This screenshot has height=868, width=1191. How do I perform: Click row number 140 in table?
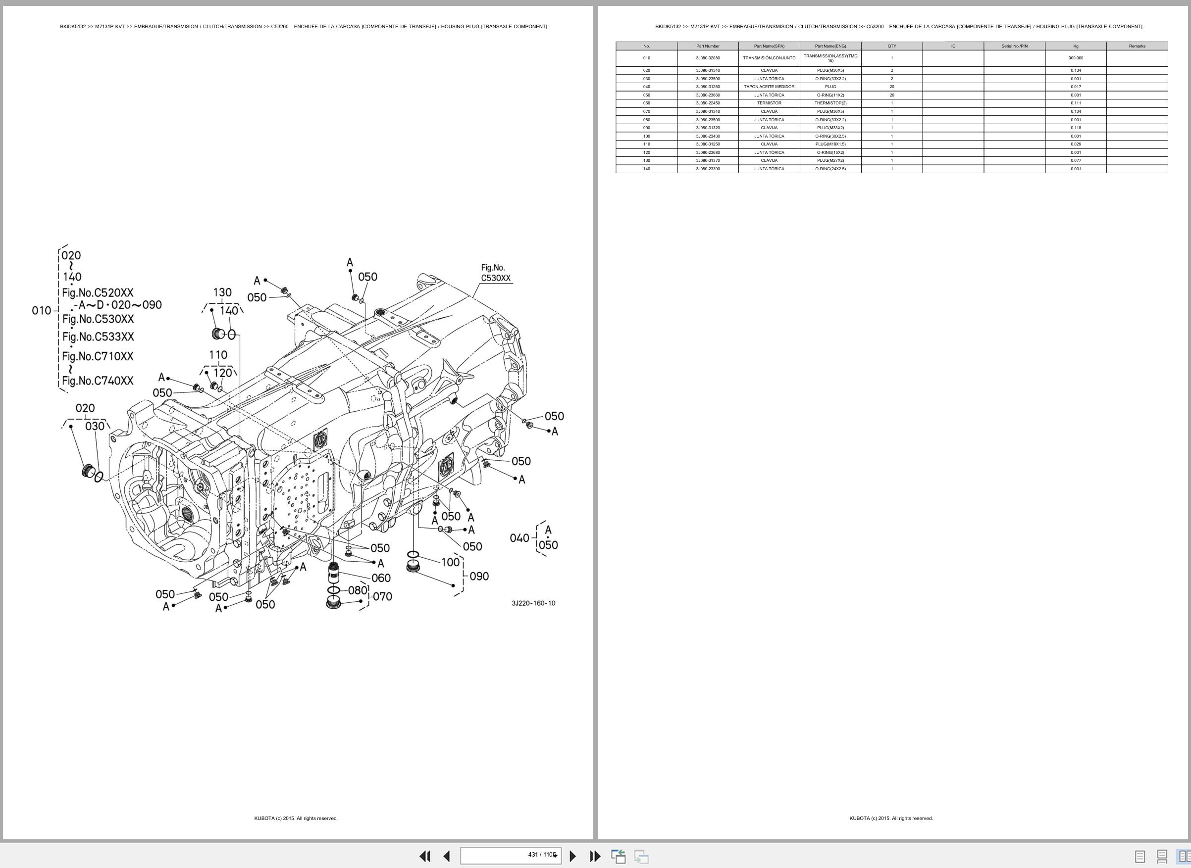tap(646, 169)
